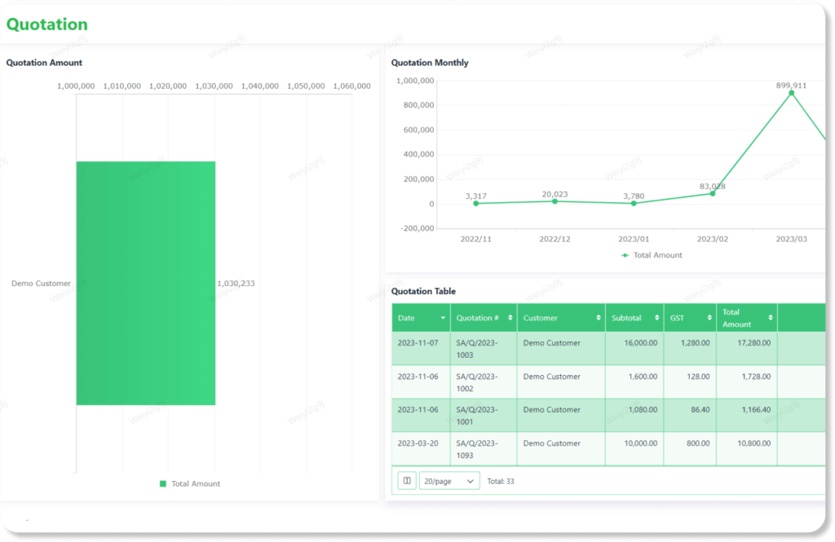The height and width of the screenshot is (542, 835).
Task: Click the Date column sort arrow
Action: click(x=443, y=318)
